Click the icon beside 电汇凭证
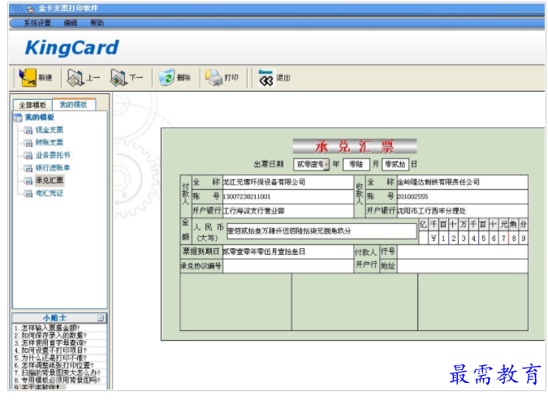The height and width of the screenshot is (400, 548). 28,193
